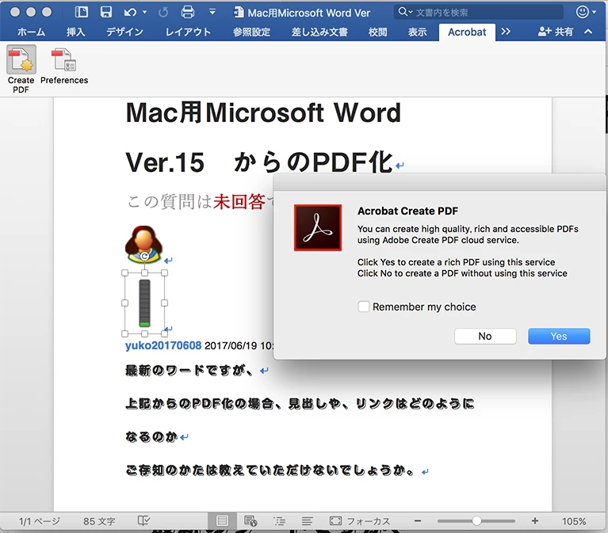This screenshot has height=533, width=608.
Task: Click zoom out minus button
Action: click(x=418, y=521)
